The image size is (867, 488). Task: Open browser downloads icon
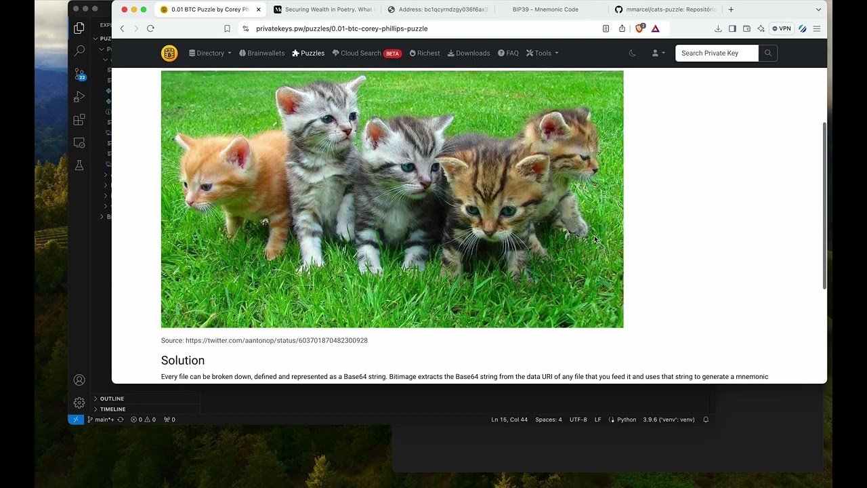coord(718,28)
